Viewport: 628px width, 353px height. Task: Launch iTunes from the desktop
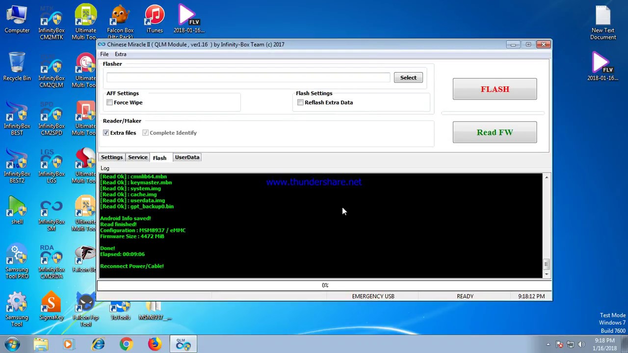(155, 20)
